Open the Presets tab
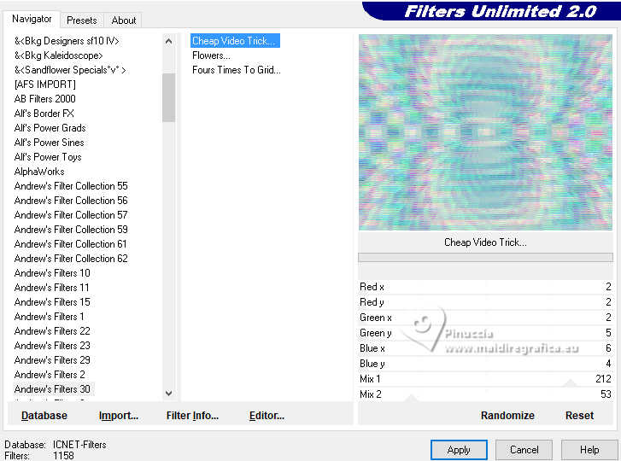 (x=82, y=20)
